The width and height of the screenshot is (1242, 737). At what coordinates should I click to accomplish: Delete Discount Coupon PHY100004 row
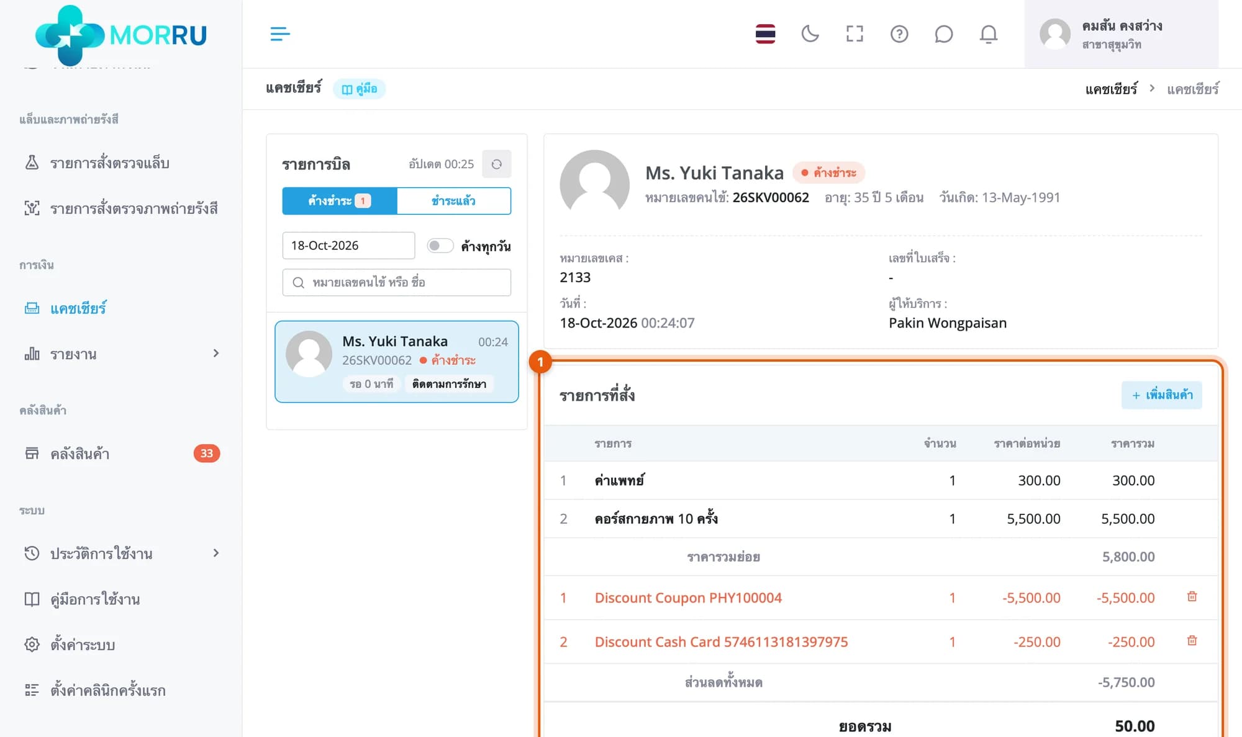pos(1192,597)
